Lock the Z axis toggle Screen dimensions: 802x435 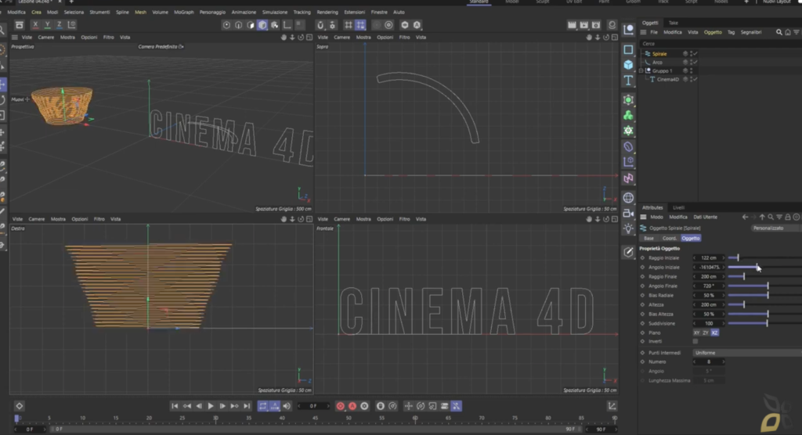[60, 24]
